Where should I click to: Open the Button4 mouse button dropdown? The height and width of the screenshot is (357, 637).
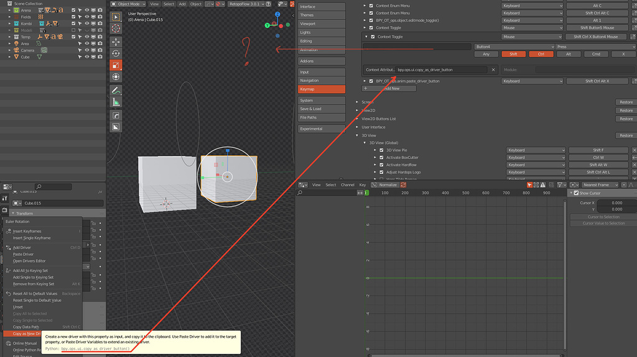tap(514, 47)
